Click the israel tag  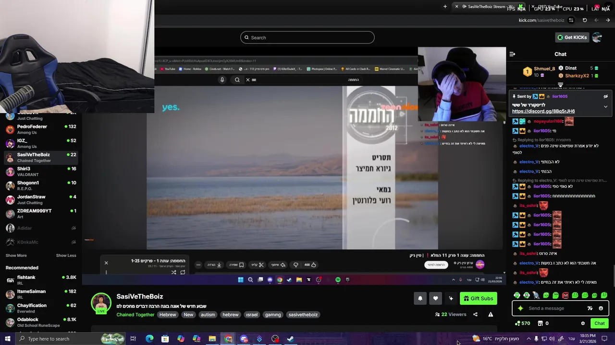click(x=252, y=315)
